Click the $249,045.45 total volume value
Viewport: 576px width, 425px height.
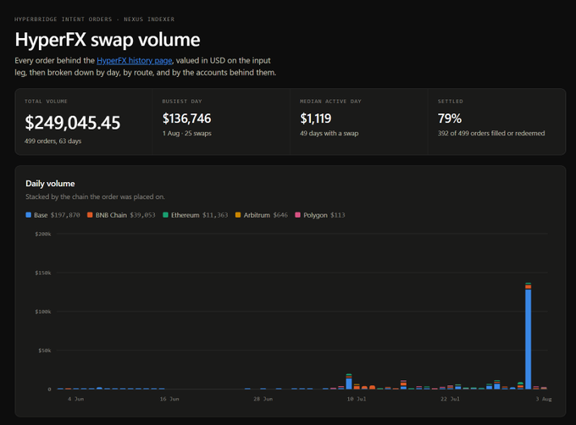pos(72,123)
